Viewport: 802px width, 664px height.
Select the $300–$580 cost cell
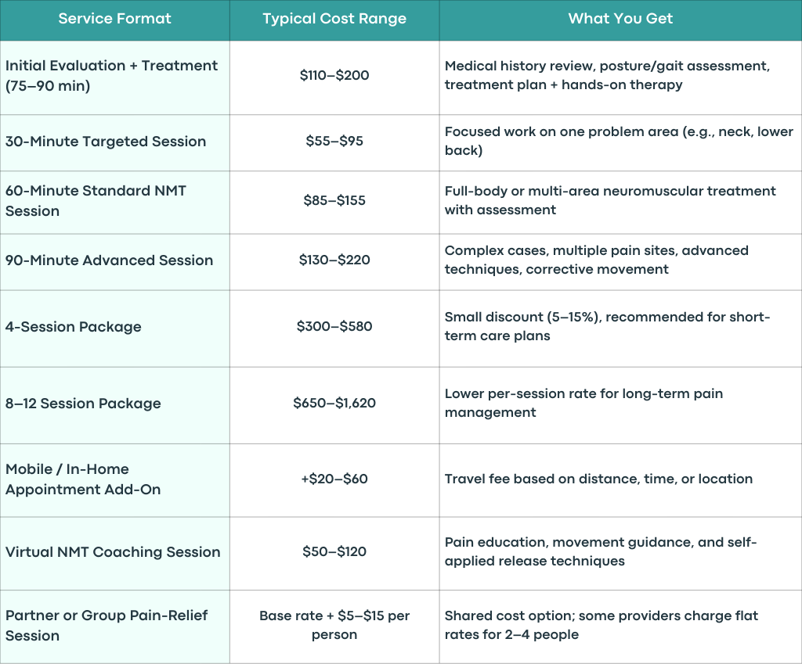click(334, 328)
